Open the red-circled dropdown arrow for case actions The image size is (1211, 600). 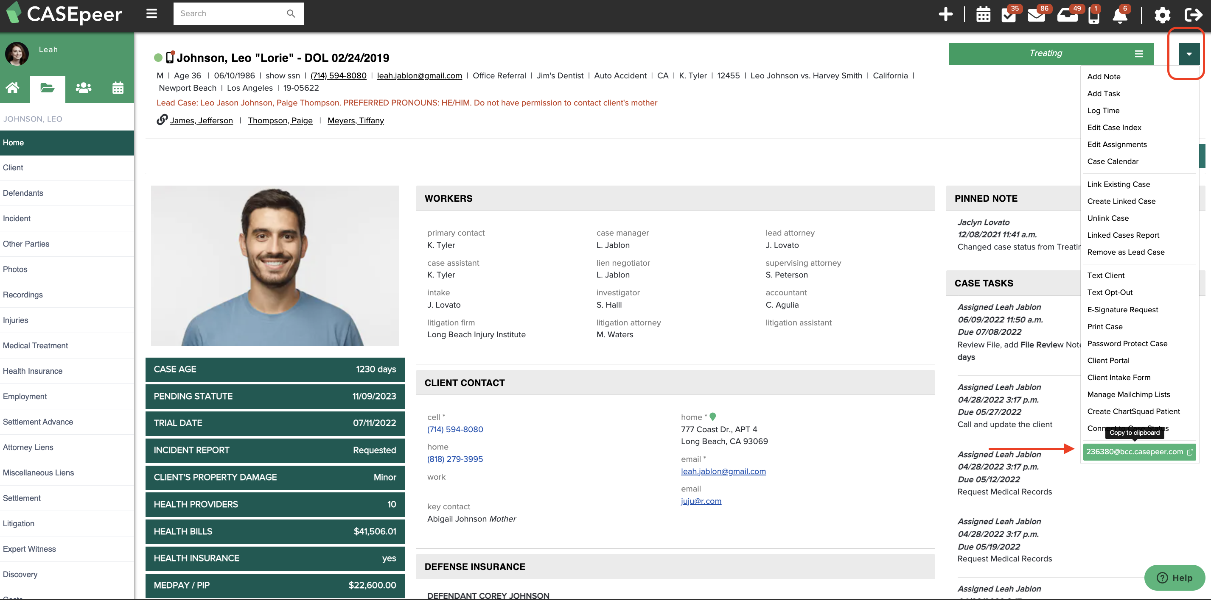[1189, 53]
